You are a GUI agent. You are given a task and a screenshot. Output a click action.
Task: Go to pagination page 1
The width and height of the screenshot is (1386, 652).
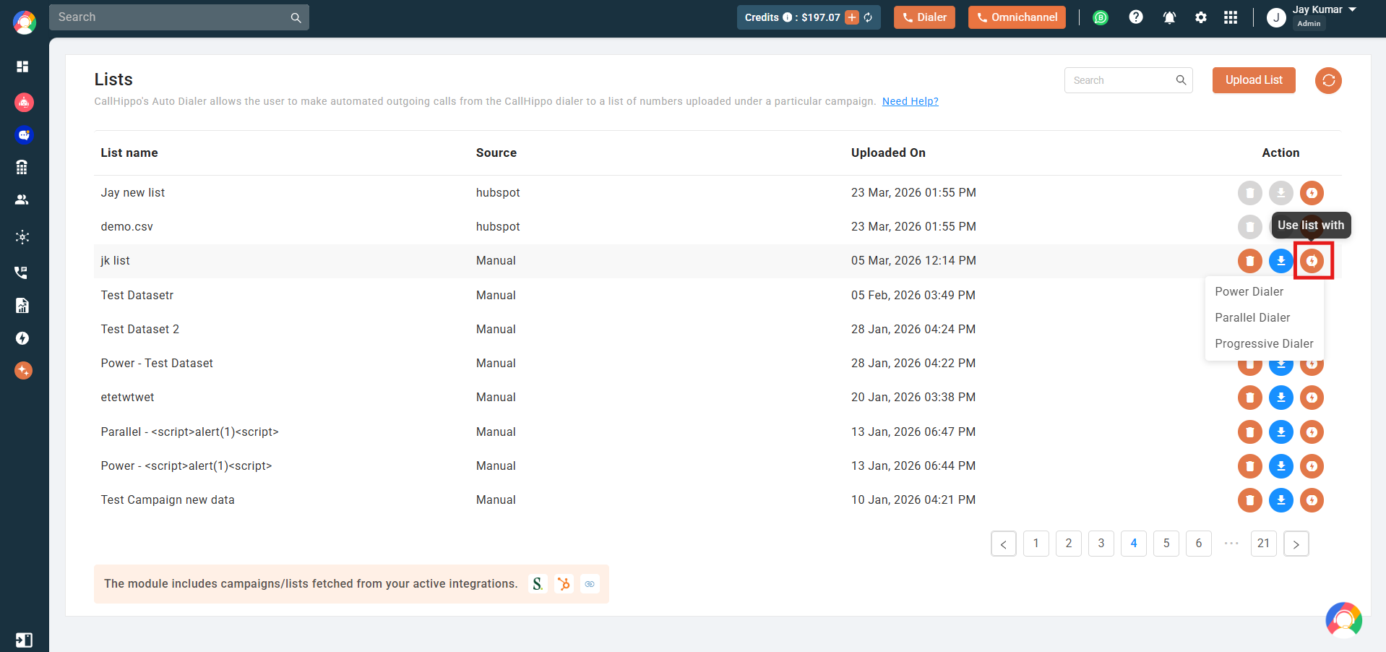pos(1036,544)
